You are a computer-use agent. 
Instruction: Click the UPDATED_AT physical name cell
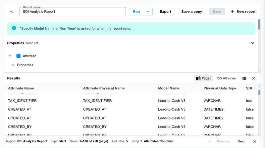95,118
